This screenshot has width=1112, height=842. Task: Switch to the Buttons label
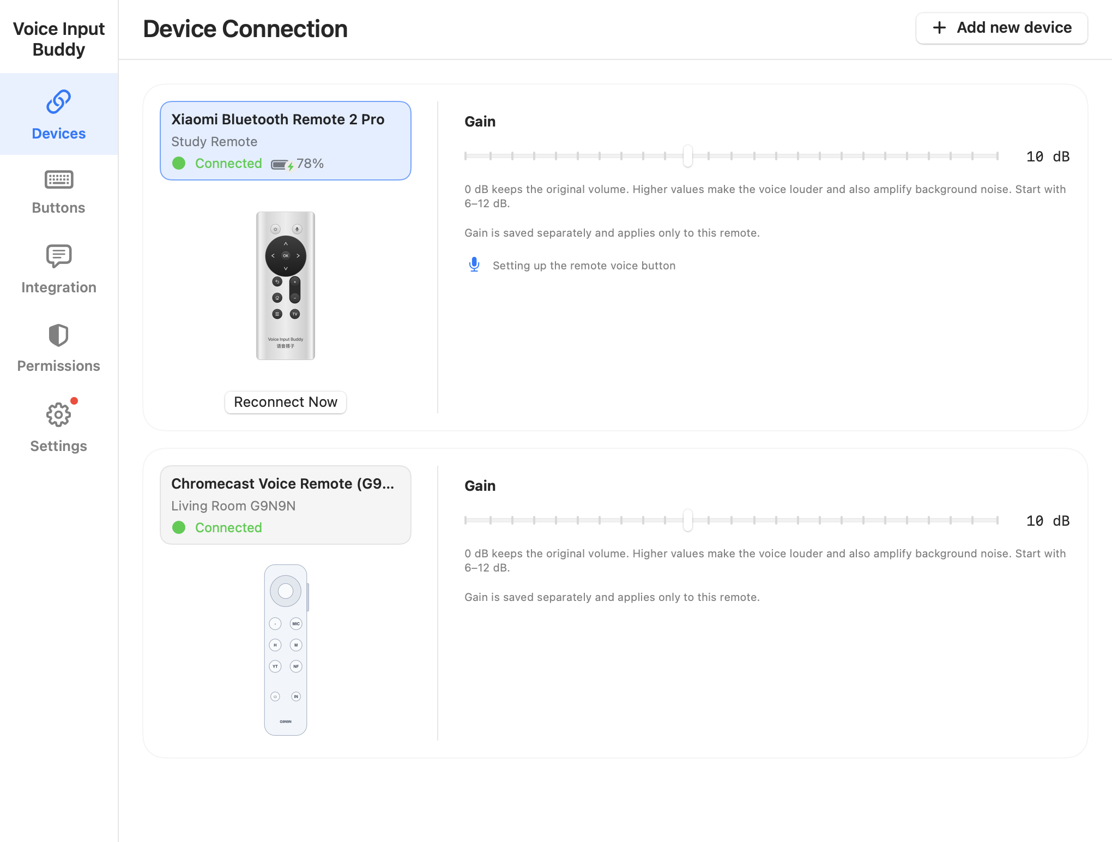pos(59,208)
